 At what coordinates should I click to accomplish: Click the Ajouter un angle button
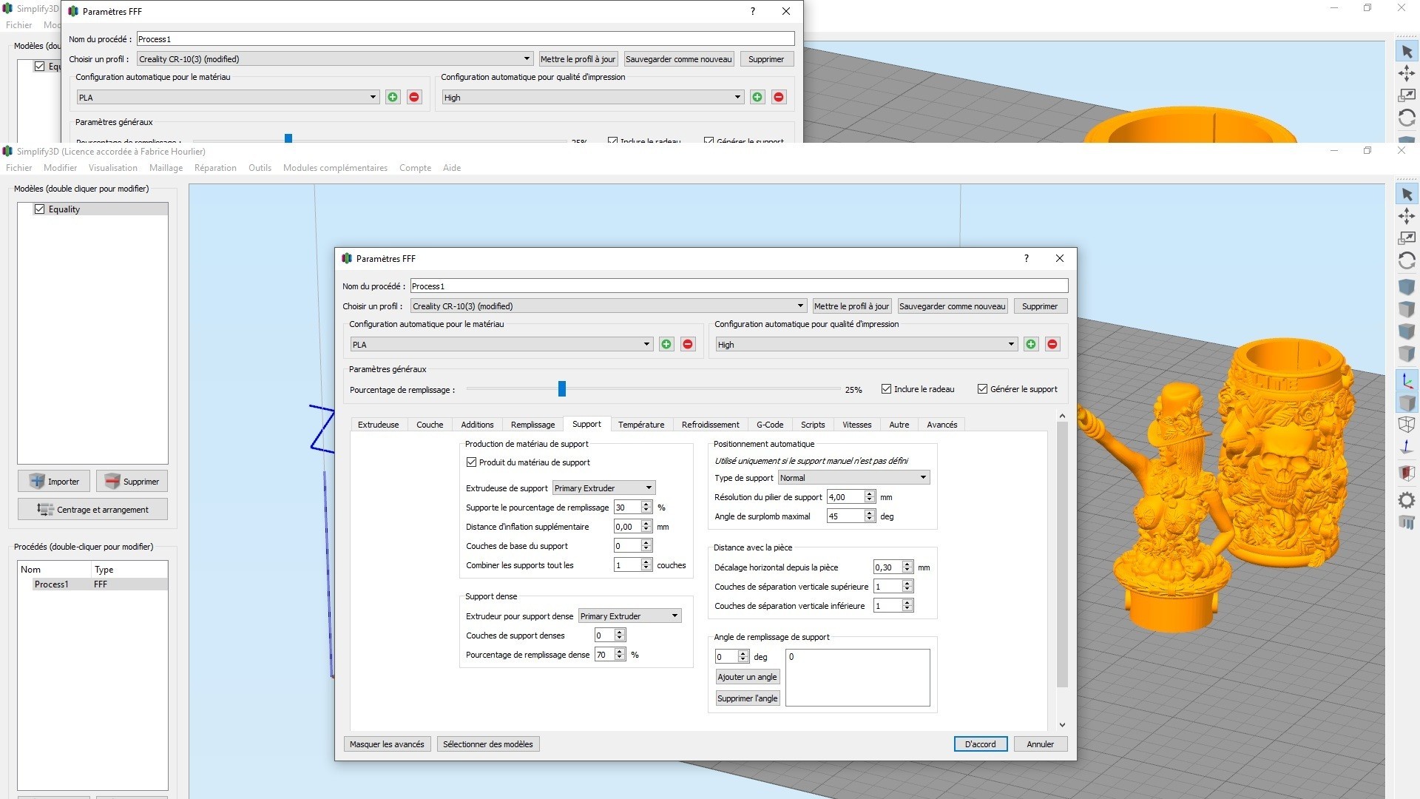tap(747, 677)
